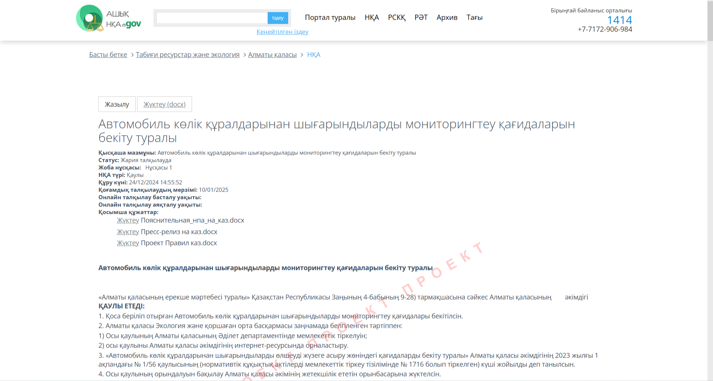
Task: Download Пояснительная_нпа_на_каз.docx attachment
Action: coord(128,220)
